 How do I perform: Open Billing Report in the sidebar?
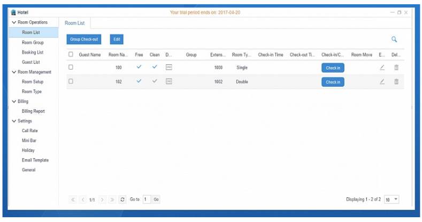[33, 111]
